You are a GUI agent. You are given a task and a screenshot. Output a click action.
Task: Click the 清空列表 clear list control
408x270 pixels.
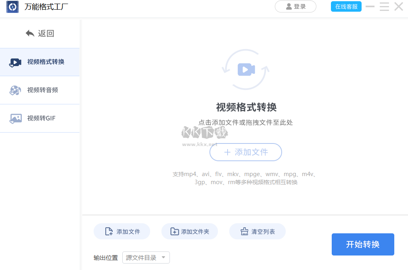[257, 231]
